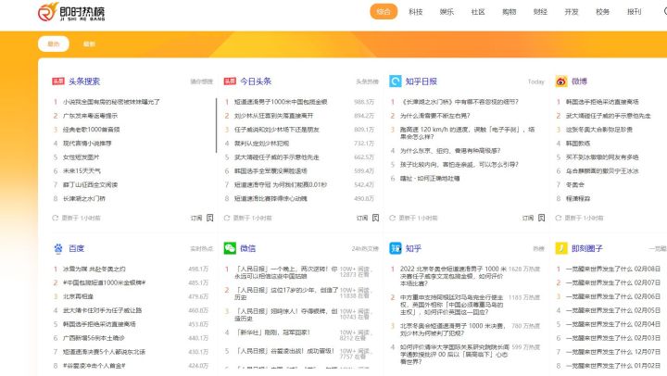The height and width of the screenshot is (376, 667).
Task: Open the 社区 category tab
Action: click(x=478, y=12)
